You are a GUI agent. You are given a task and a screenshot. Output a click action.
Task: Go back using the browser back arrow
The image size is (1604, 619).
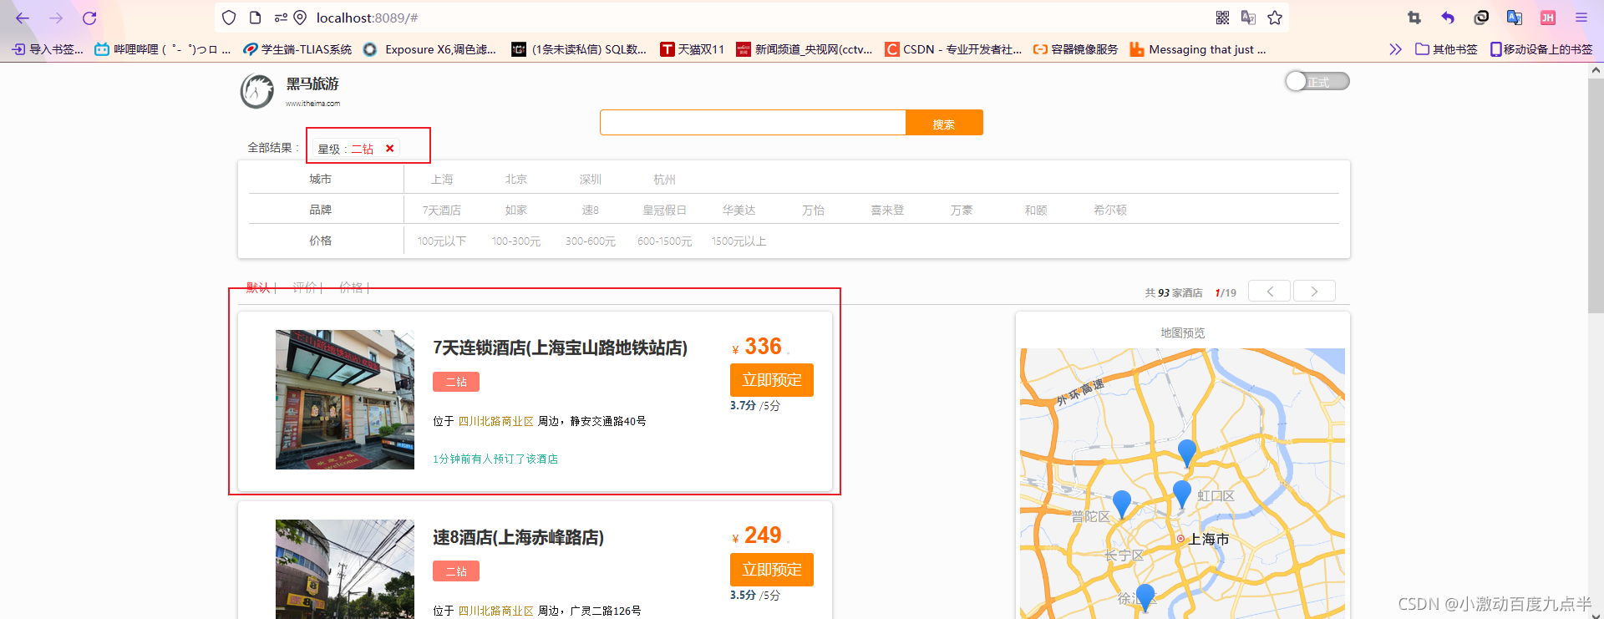23,18
